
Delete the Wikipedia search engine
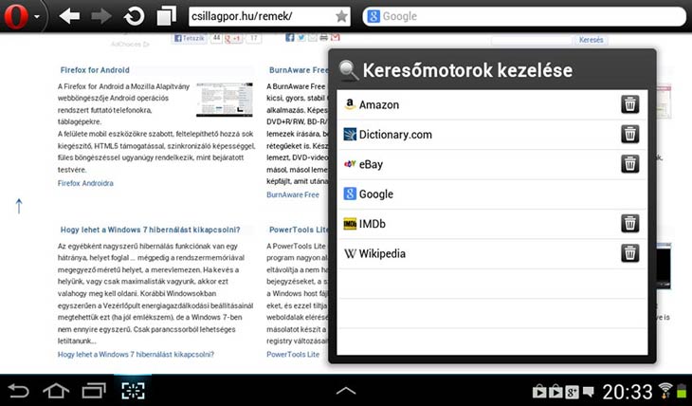click(x=629, y=253)
